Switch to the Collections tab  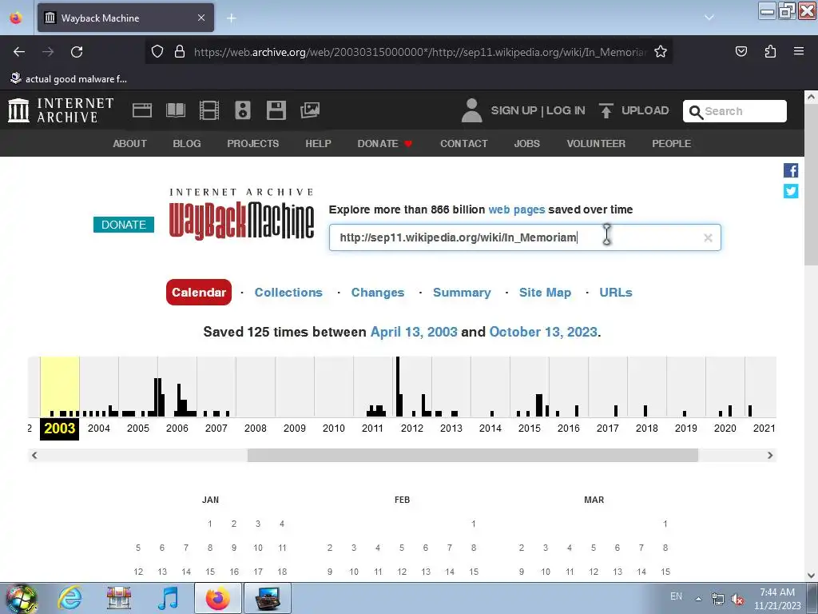tap(288, 293)
